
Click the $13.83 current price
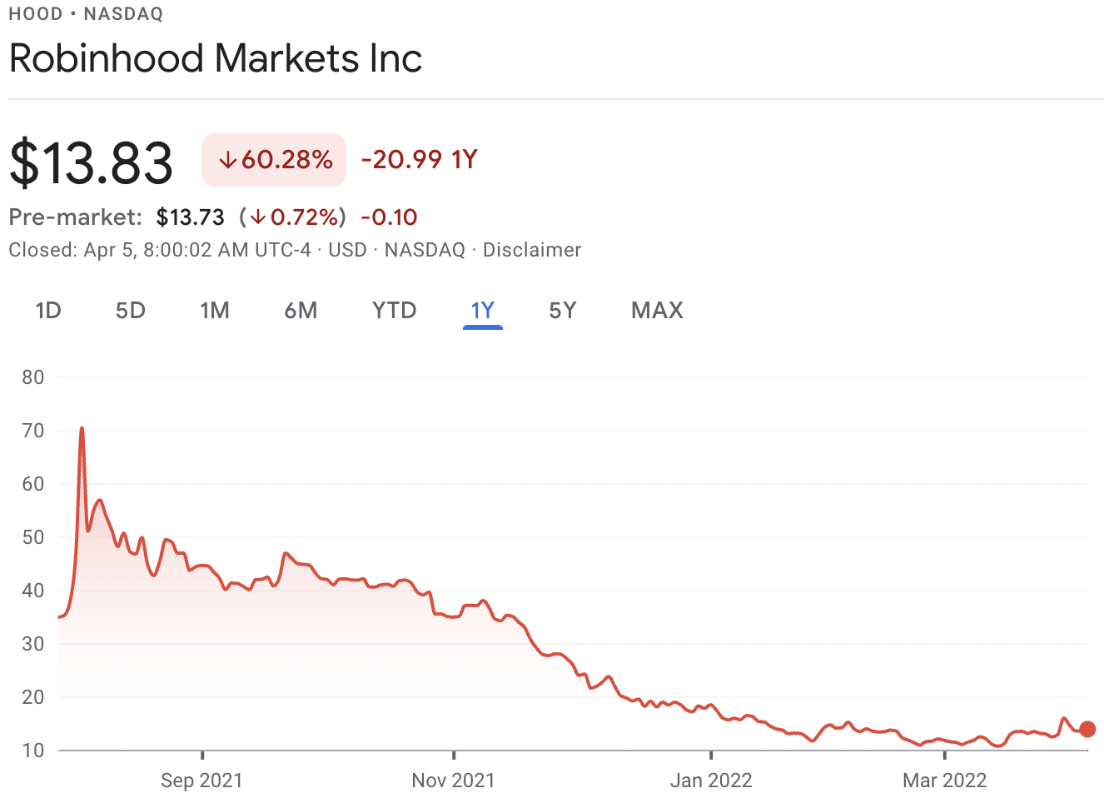(90, 159)
